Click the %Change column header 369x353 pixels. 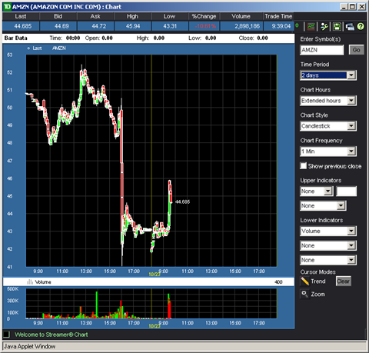point(204,16)
